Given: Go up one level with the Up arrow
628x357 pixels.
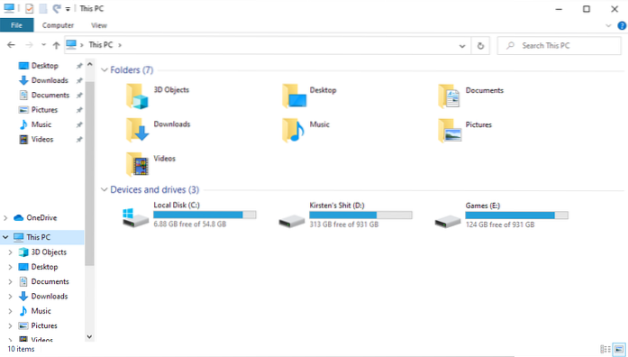Looking at the screenshot, I should tap(56, 45).
